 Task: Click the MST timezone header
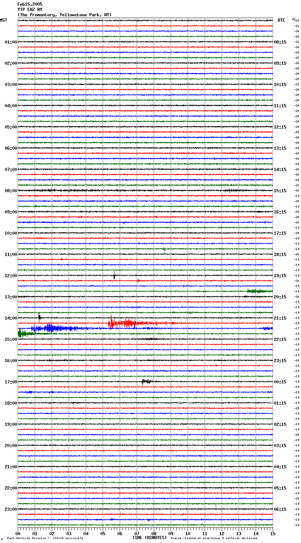(4, 20)
